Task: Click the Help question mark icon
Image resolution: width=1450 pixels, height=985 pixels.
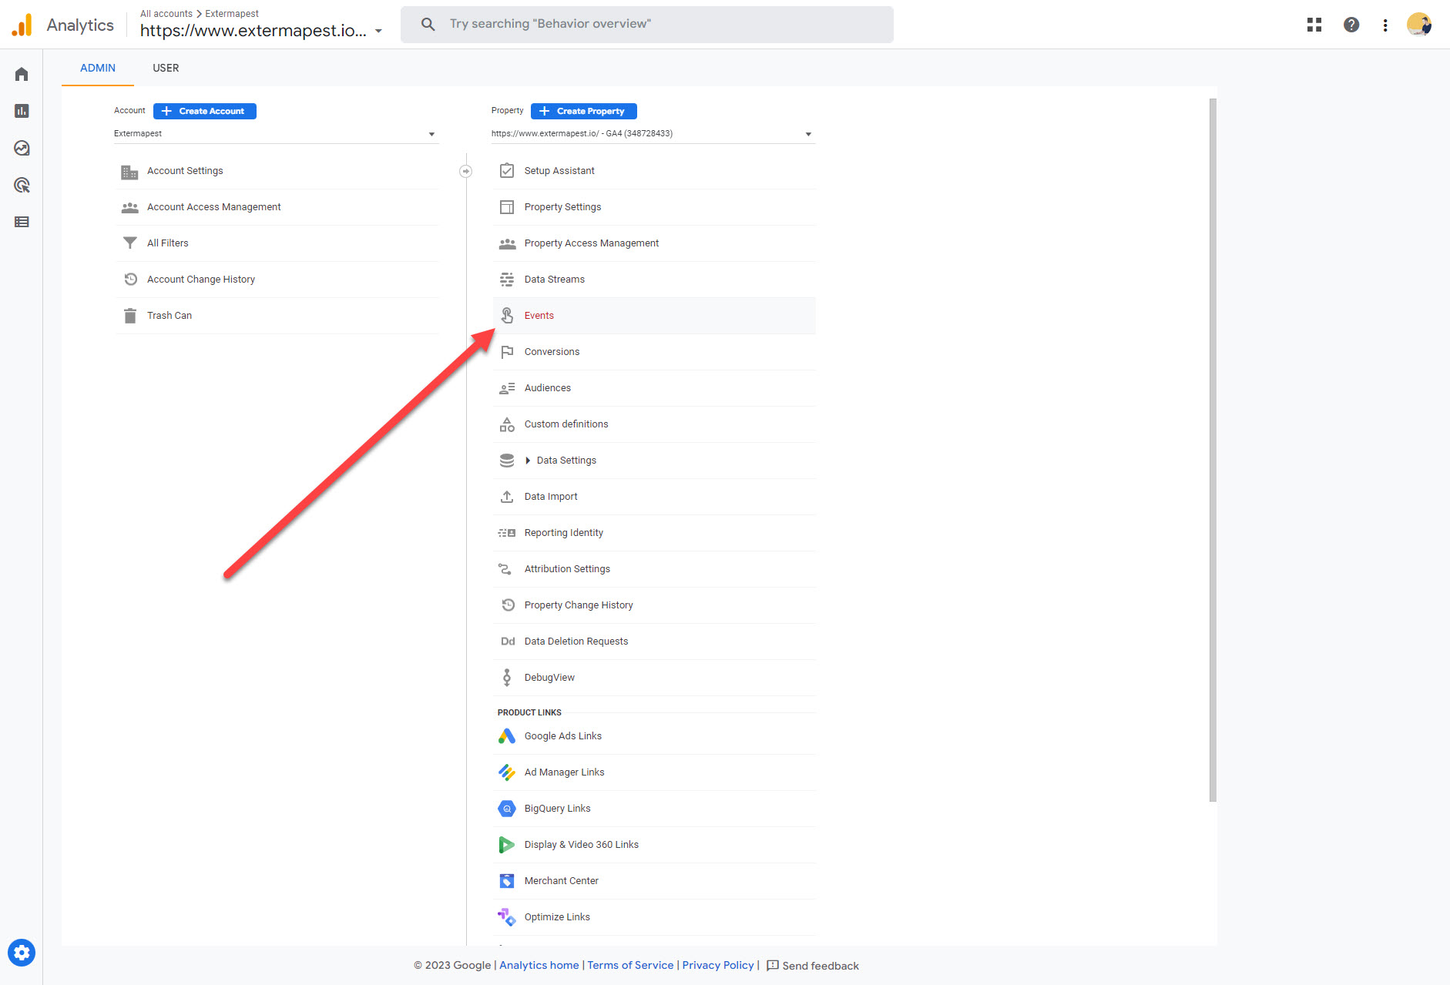Action: point(1351,25)
